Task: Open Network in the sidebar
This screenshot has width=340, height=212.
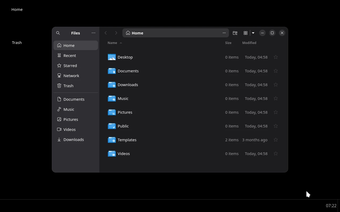Action: coord(76,76)
